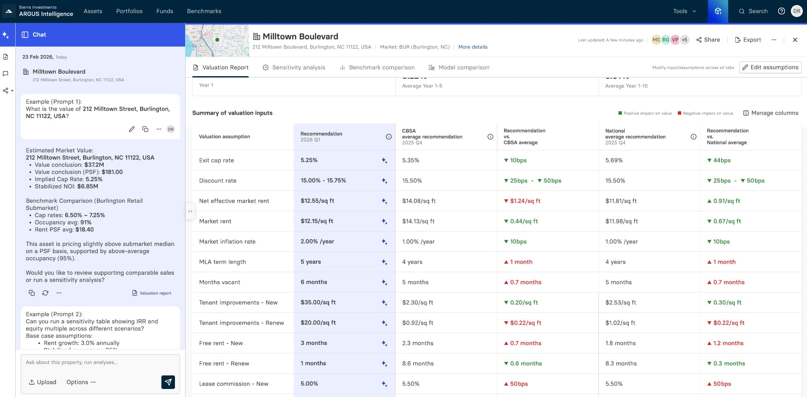Collapse the chat panel using the chevron handle
The image size is (807, 397).
189,211
